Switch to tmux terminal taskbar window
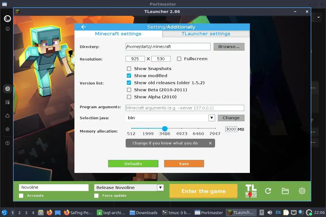 point(177,212)
